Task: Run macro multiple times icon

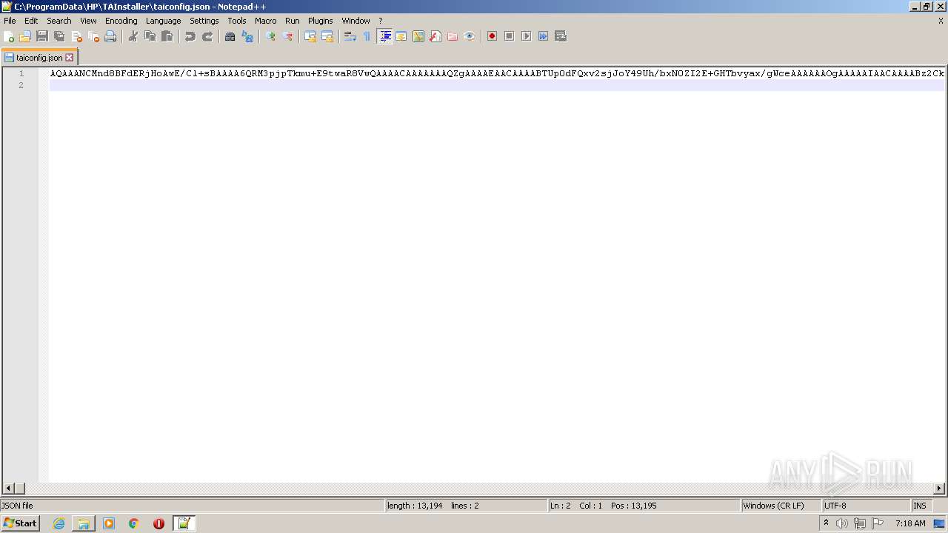Action: coord(544,36)
